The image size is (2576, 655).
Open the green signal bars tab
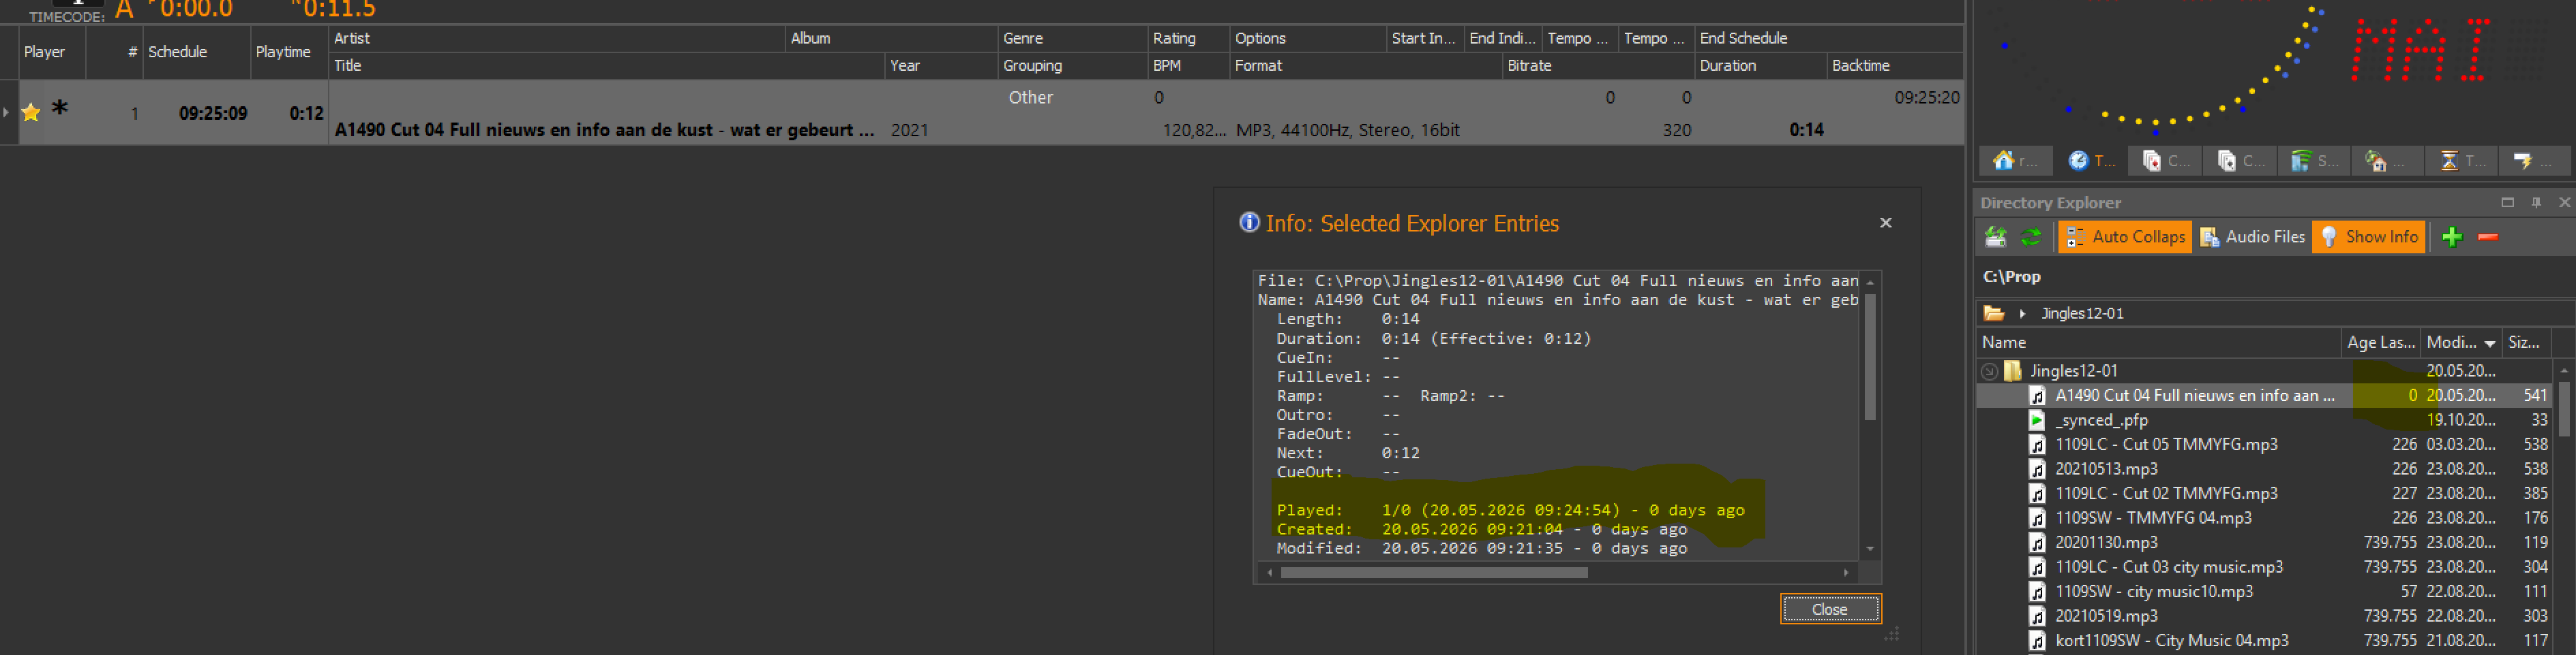[2314, 161]
